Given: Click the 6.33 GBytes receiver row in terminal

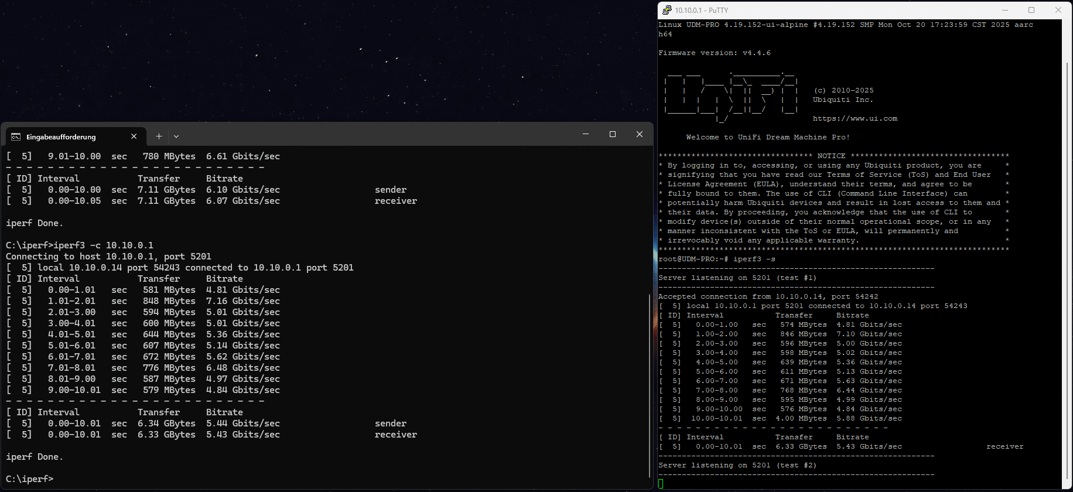Looking at the screenshot, I should click(211, 435).
